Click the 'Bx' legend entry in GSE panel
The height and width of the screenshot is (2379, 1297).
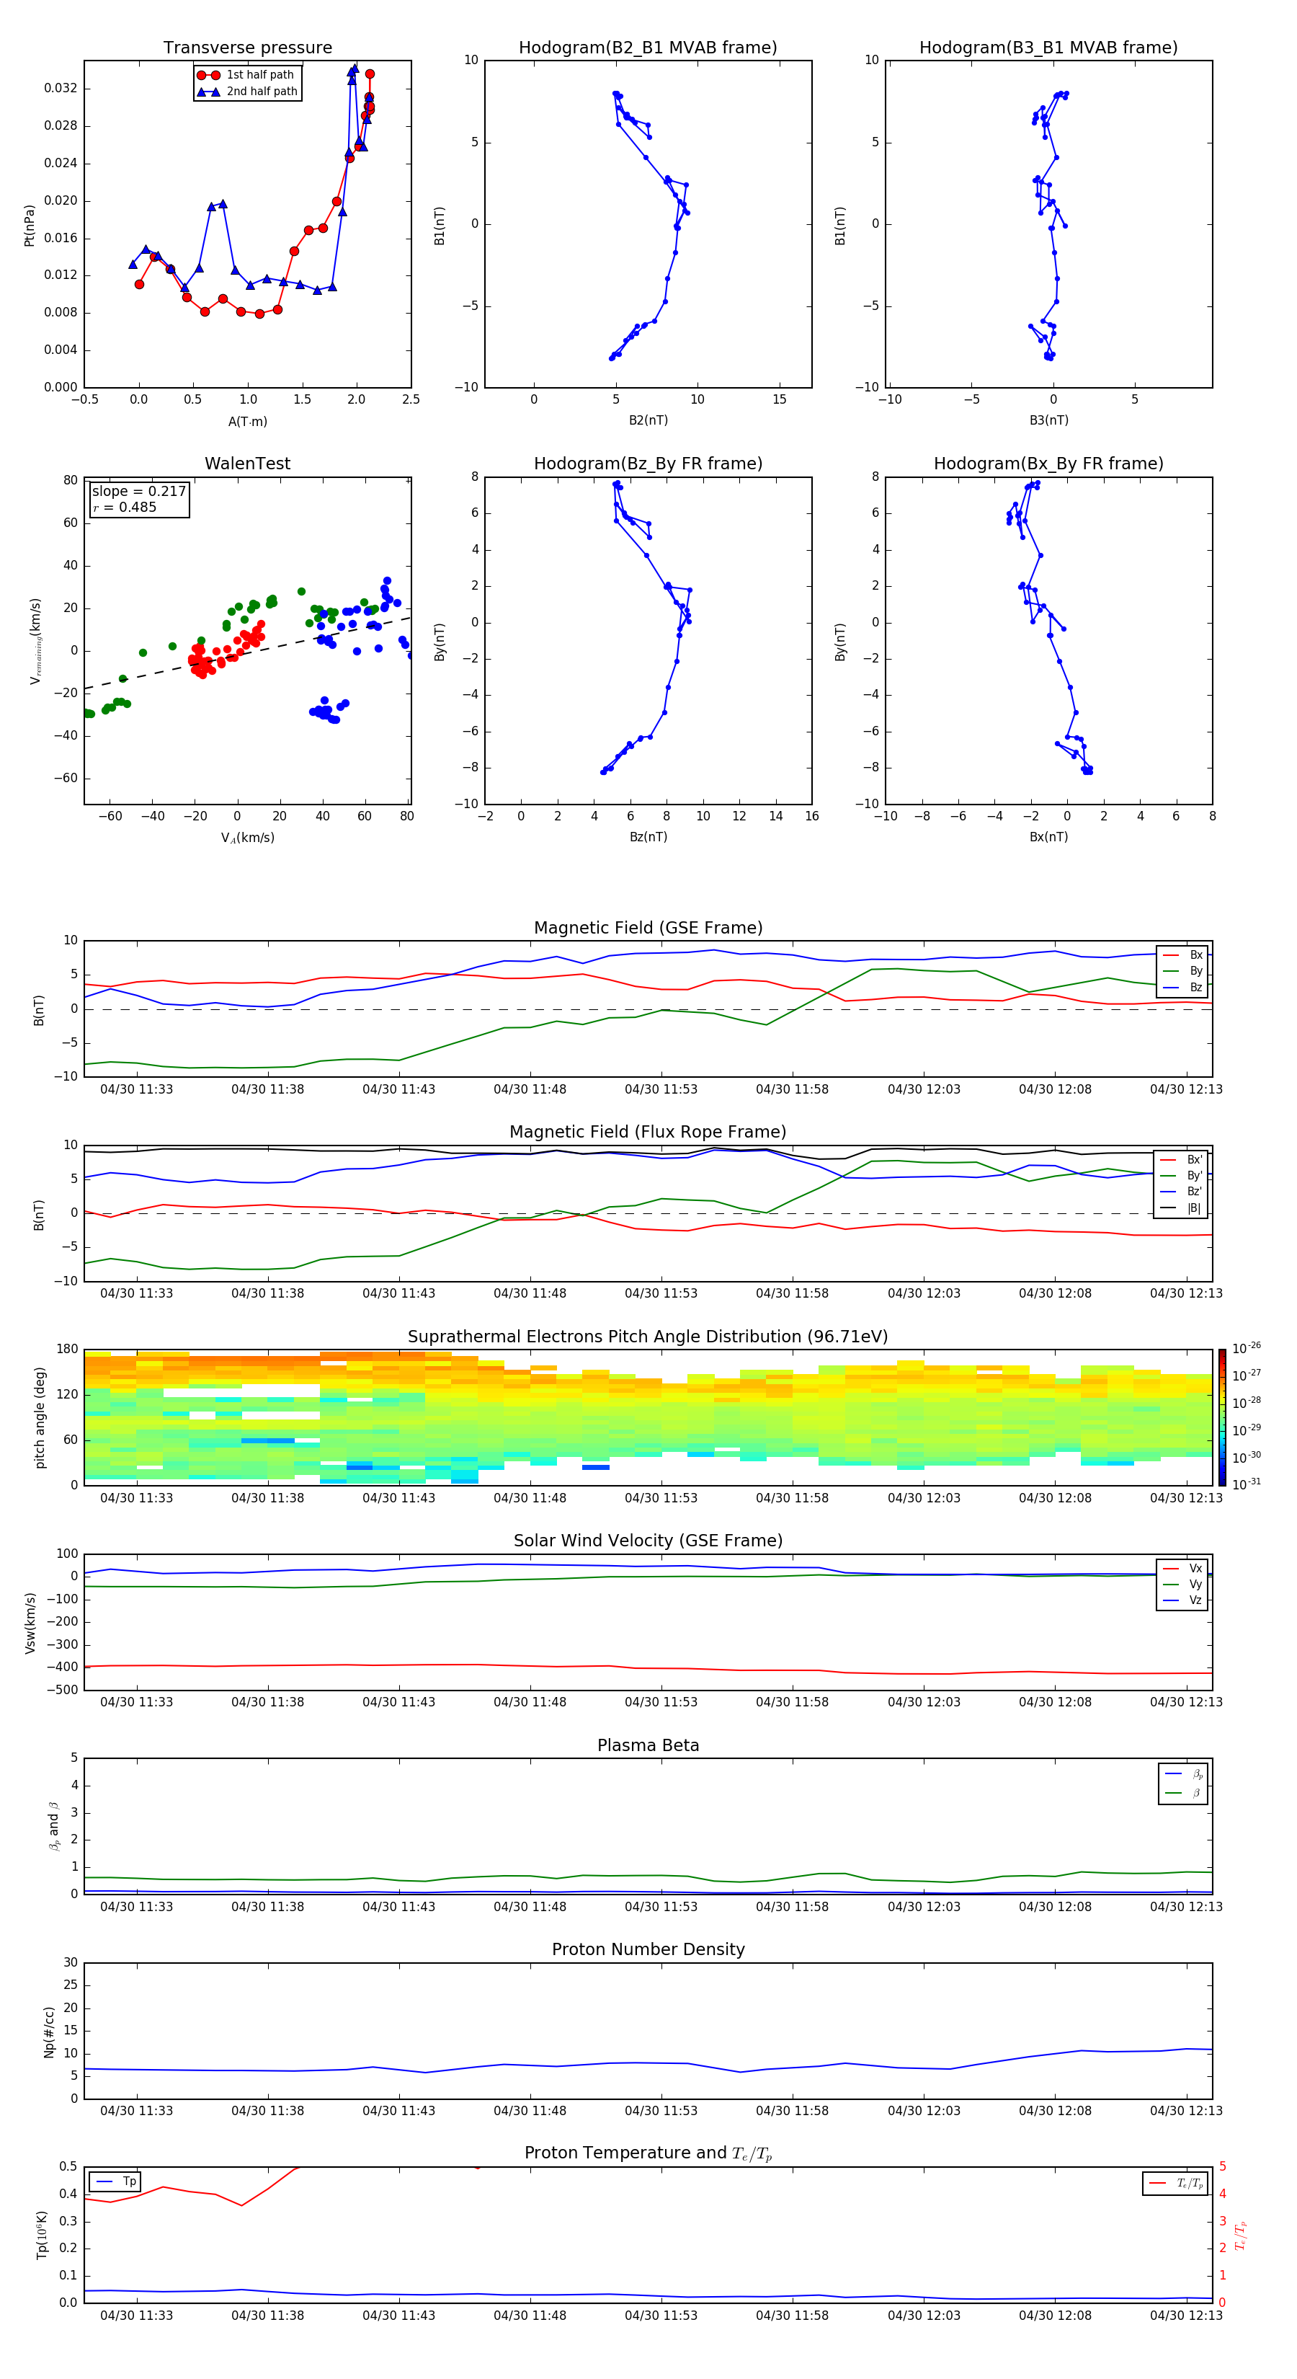point(1182,955)
